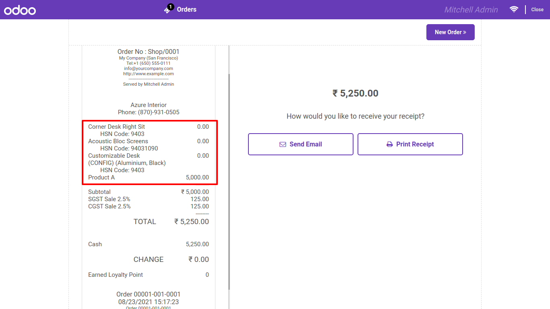The height and width of the screenshot is (309, 550).
Task: Close the Point of Sale session
Action: (537, 10)
